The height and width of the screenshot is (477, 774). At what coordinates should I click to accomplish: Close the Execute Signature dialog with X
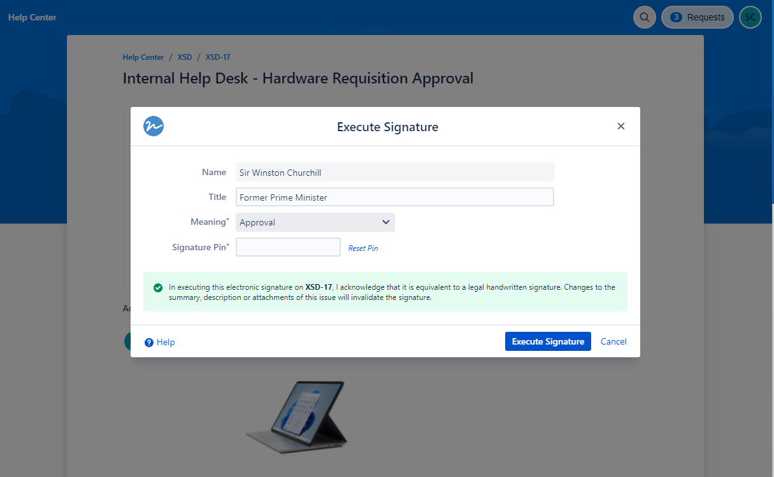pos(620,126)
